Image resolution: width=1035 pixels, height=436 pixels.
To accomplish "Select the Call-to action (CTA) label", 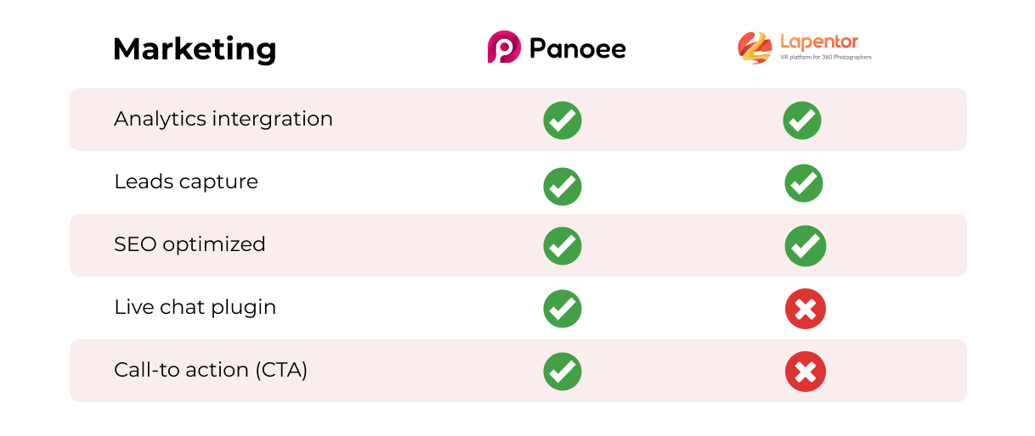I will [x=211, y=370].
